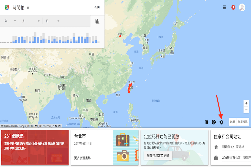Open the red 261 個地點 card
This screenshot has width=251, height=167.
35,147
